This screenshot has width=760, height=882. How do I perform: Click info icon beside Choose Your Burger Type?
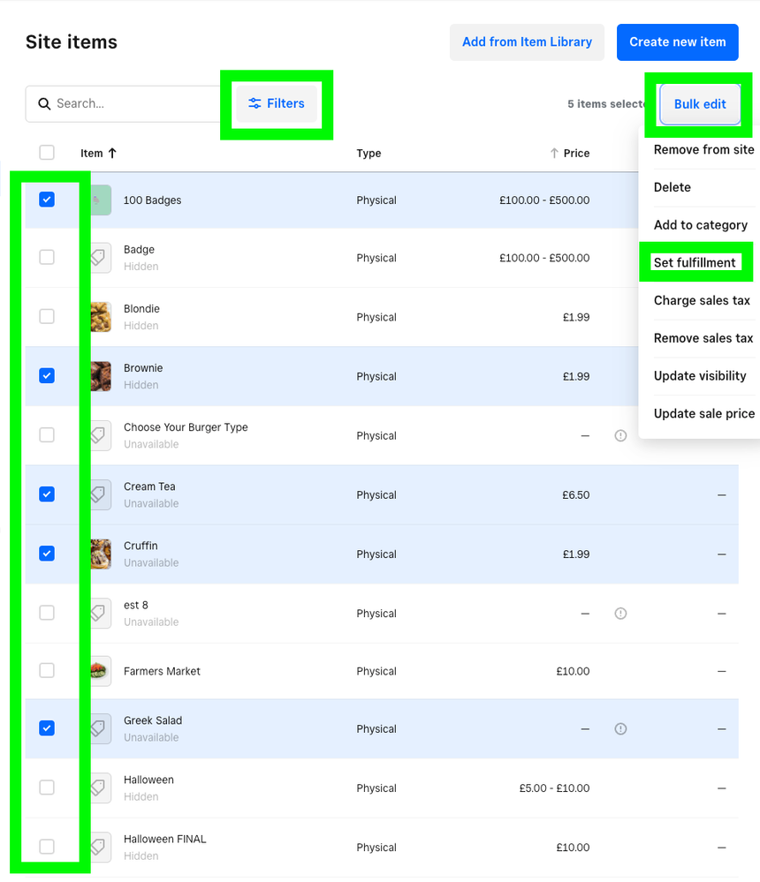(x=620, y=436)
